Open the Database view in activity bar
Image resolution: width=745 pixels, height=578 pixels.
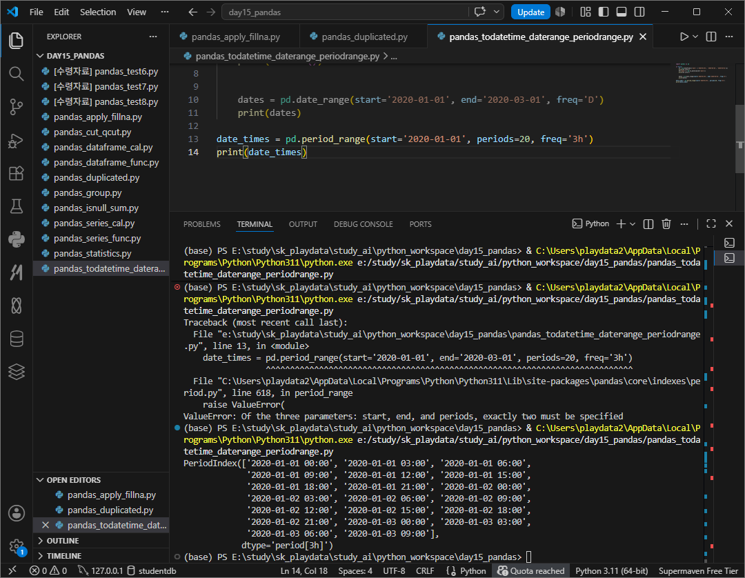16,339
